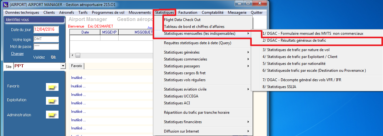Image resolution: width=383 pixels, height=136 pixels.
Task: Switch to the Favoris tab
Action: (76, 66)
